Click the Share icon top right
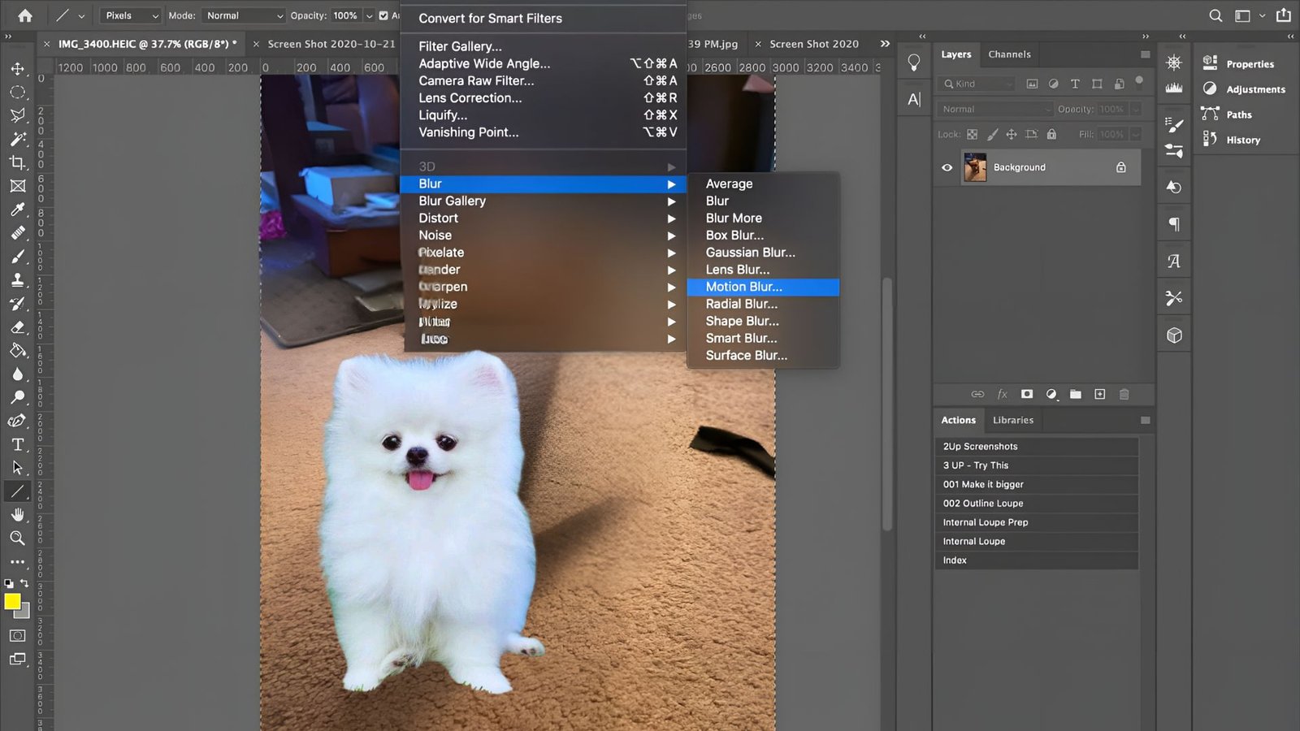 click(1284, 15)
